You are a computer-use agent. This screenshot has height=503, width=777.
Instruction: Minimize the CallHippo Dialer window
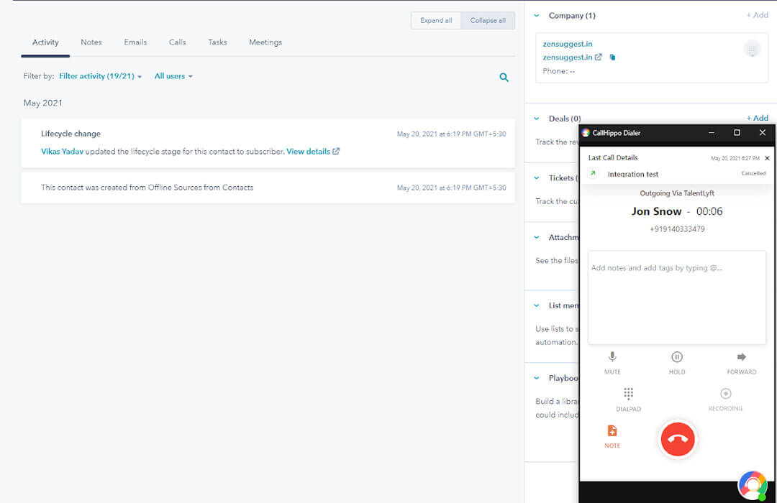(711, 133)
